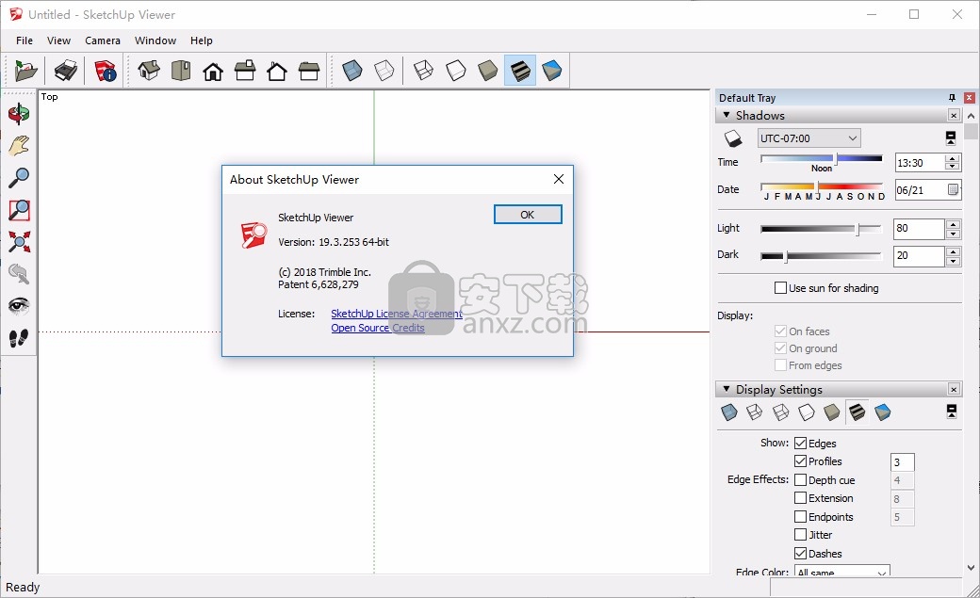980x598 pixels.
Task: Toggle Show Shadows icon in Shadows panel
Action: point(733,138)
